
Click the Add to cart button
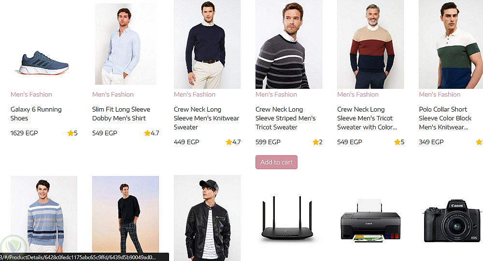tap(276, 162)
